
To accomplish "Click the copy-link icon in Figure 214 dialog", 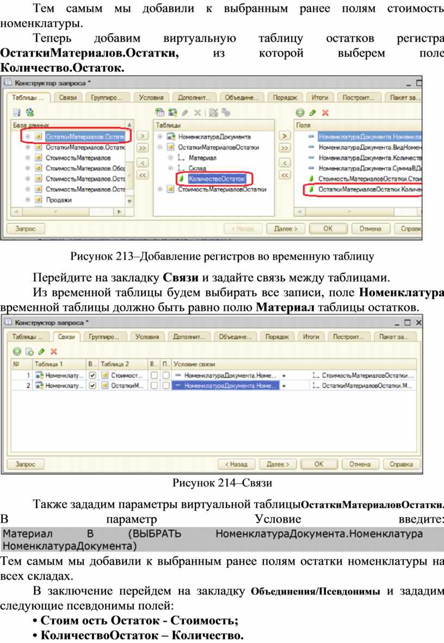I will coord(29,351).
